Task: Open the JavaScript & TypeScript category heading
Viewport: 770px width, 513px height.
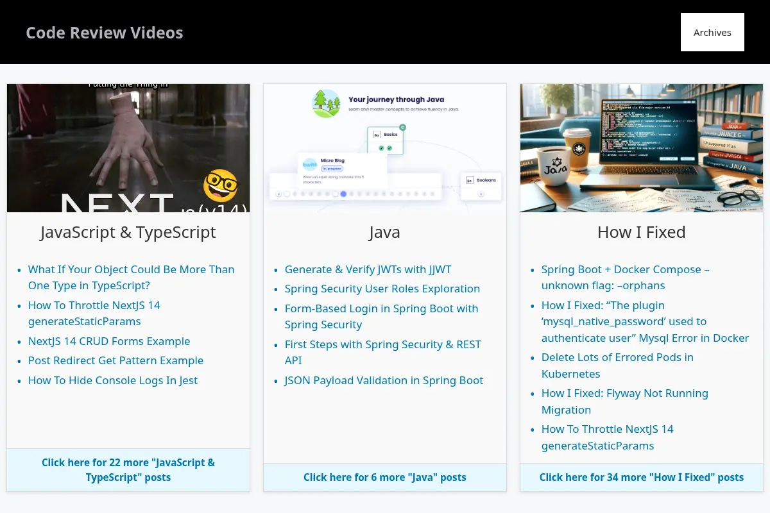Action: click(128, 232)
